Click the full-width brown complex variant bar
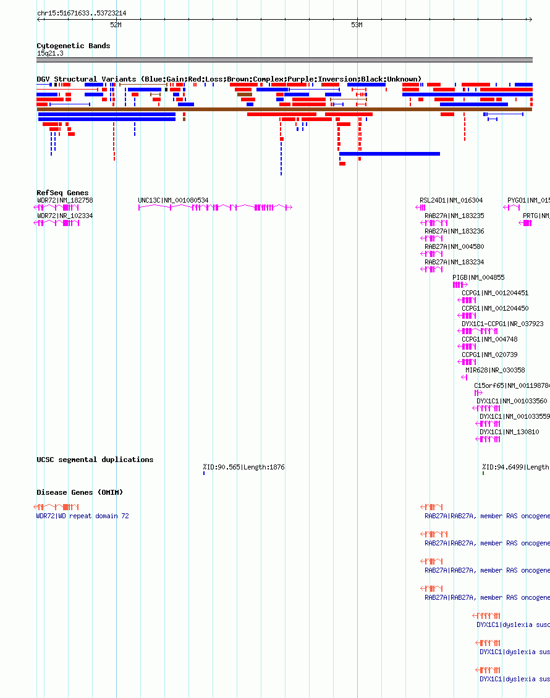 pyautogui.click(x=284, y=109)
